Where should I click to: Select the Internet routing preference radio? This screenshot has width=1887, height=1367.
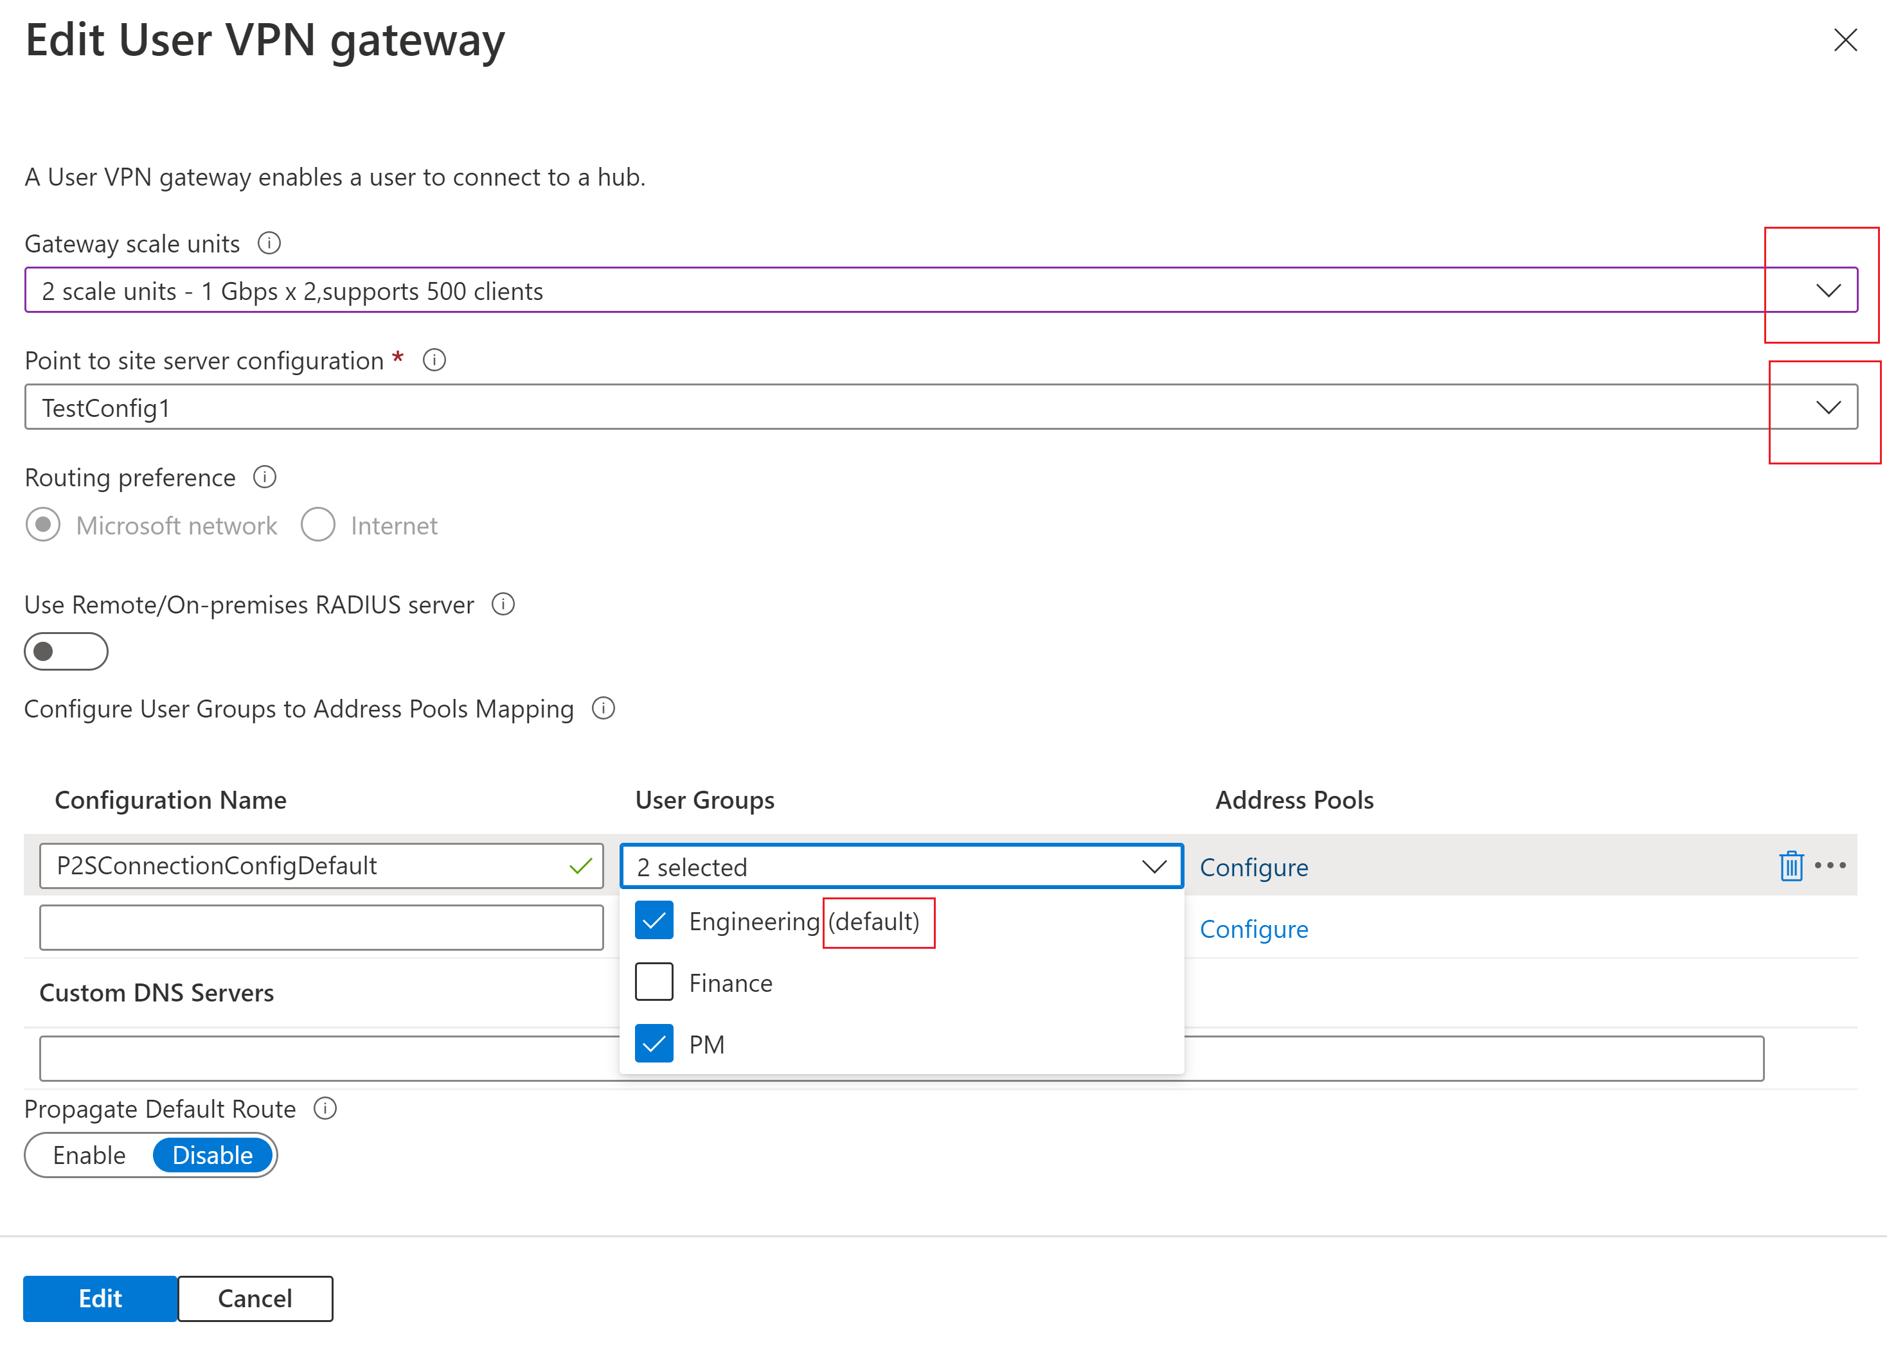tap(319, 525)
